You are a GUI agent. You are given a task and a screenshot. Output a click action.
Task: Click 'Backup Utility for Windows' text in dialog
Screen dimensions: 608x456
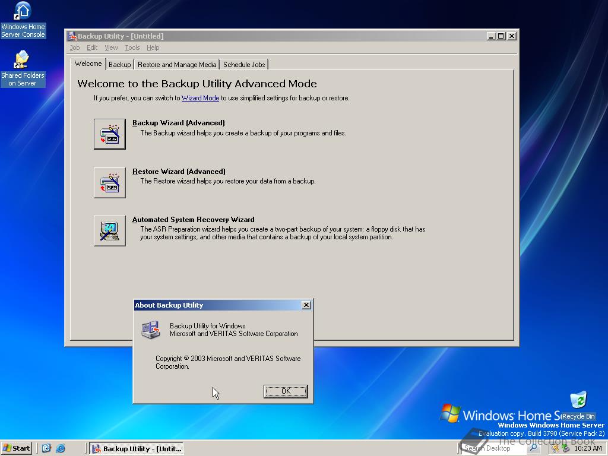[207, 326]
